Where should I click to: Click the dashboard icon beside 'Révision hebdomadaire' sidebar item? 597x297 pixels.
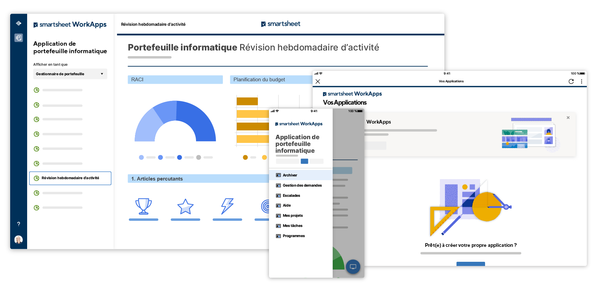click(x=36, y=178)
